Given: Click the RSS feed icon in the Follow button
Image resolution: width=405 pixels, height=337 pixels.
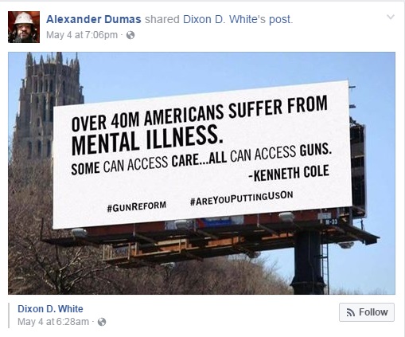Looking at the screenshot, I should tap(351, 313).
